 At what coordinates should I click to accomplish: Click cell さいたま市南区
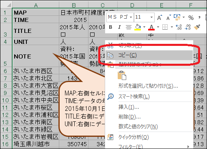[x=36, y=122]
